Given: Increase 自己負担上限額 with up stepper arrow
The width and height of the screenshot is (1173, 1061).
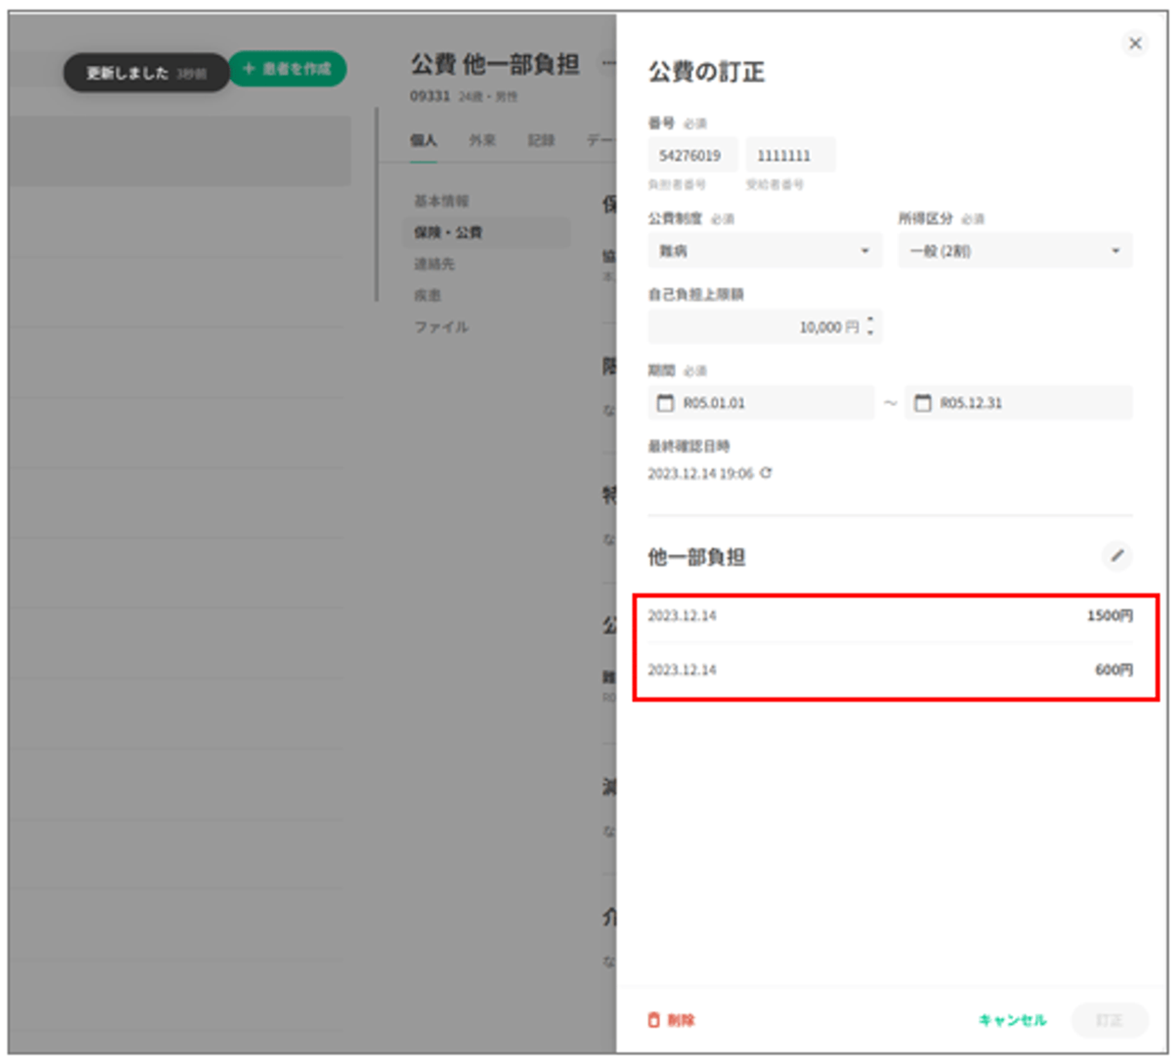Looking at the screenshot, I should pos(870,319).
